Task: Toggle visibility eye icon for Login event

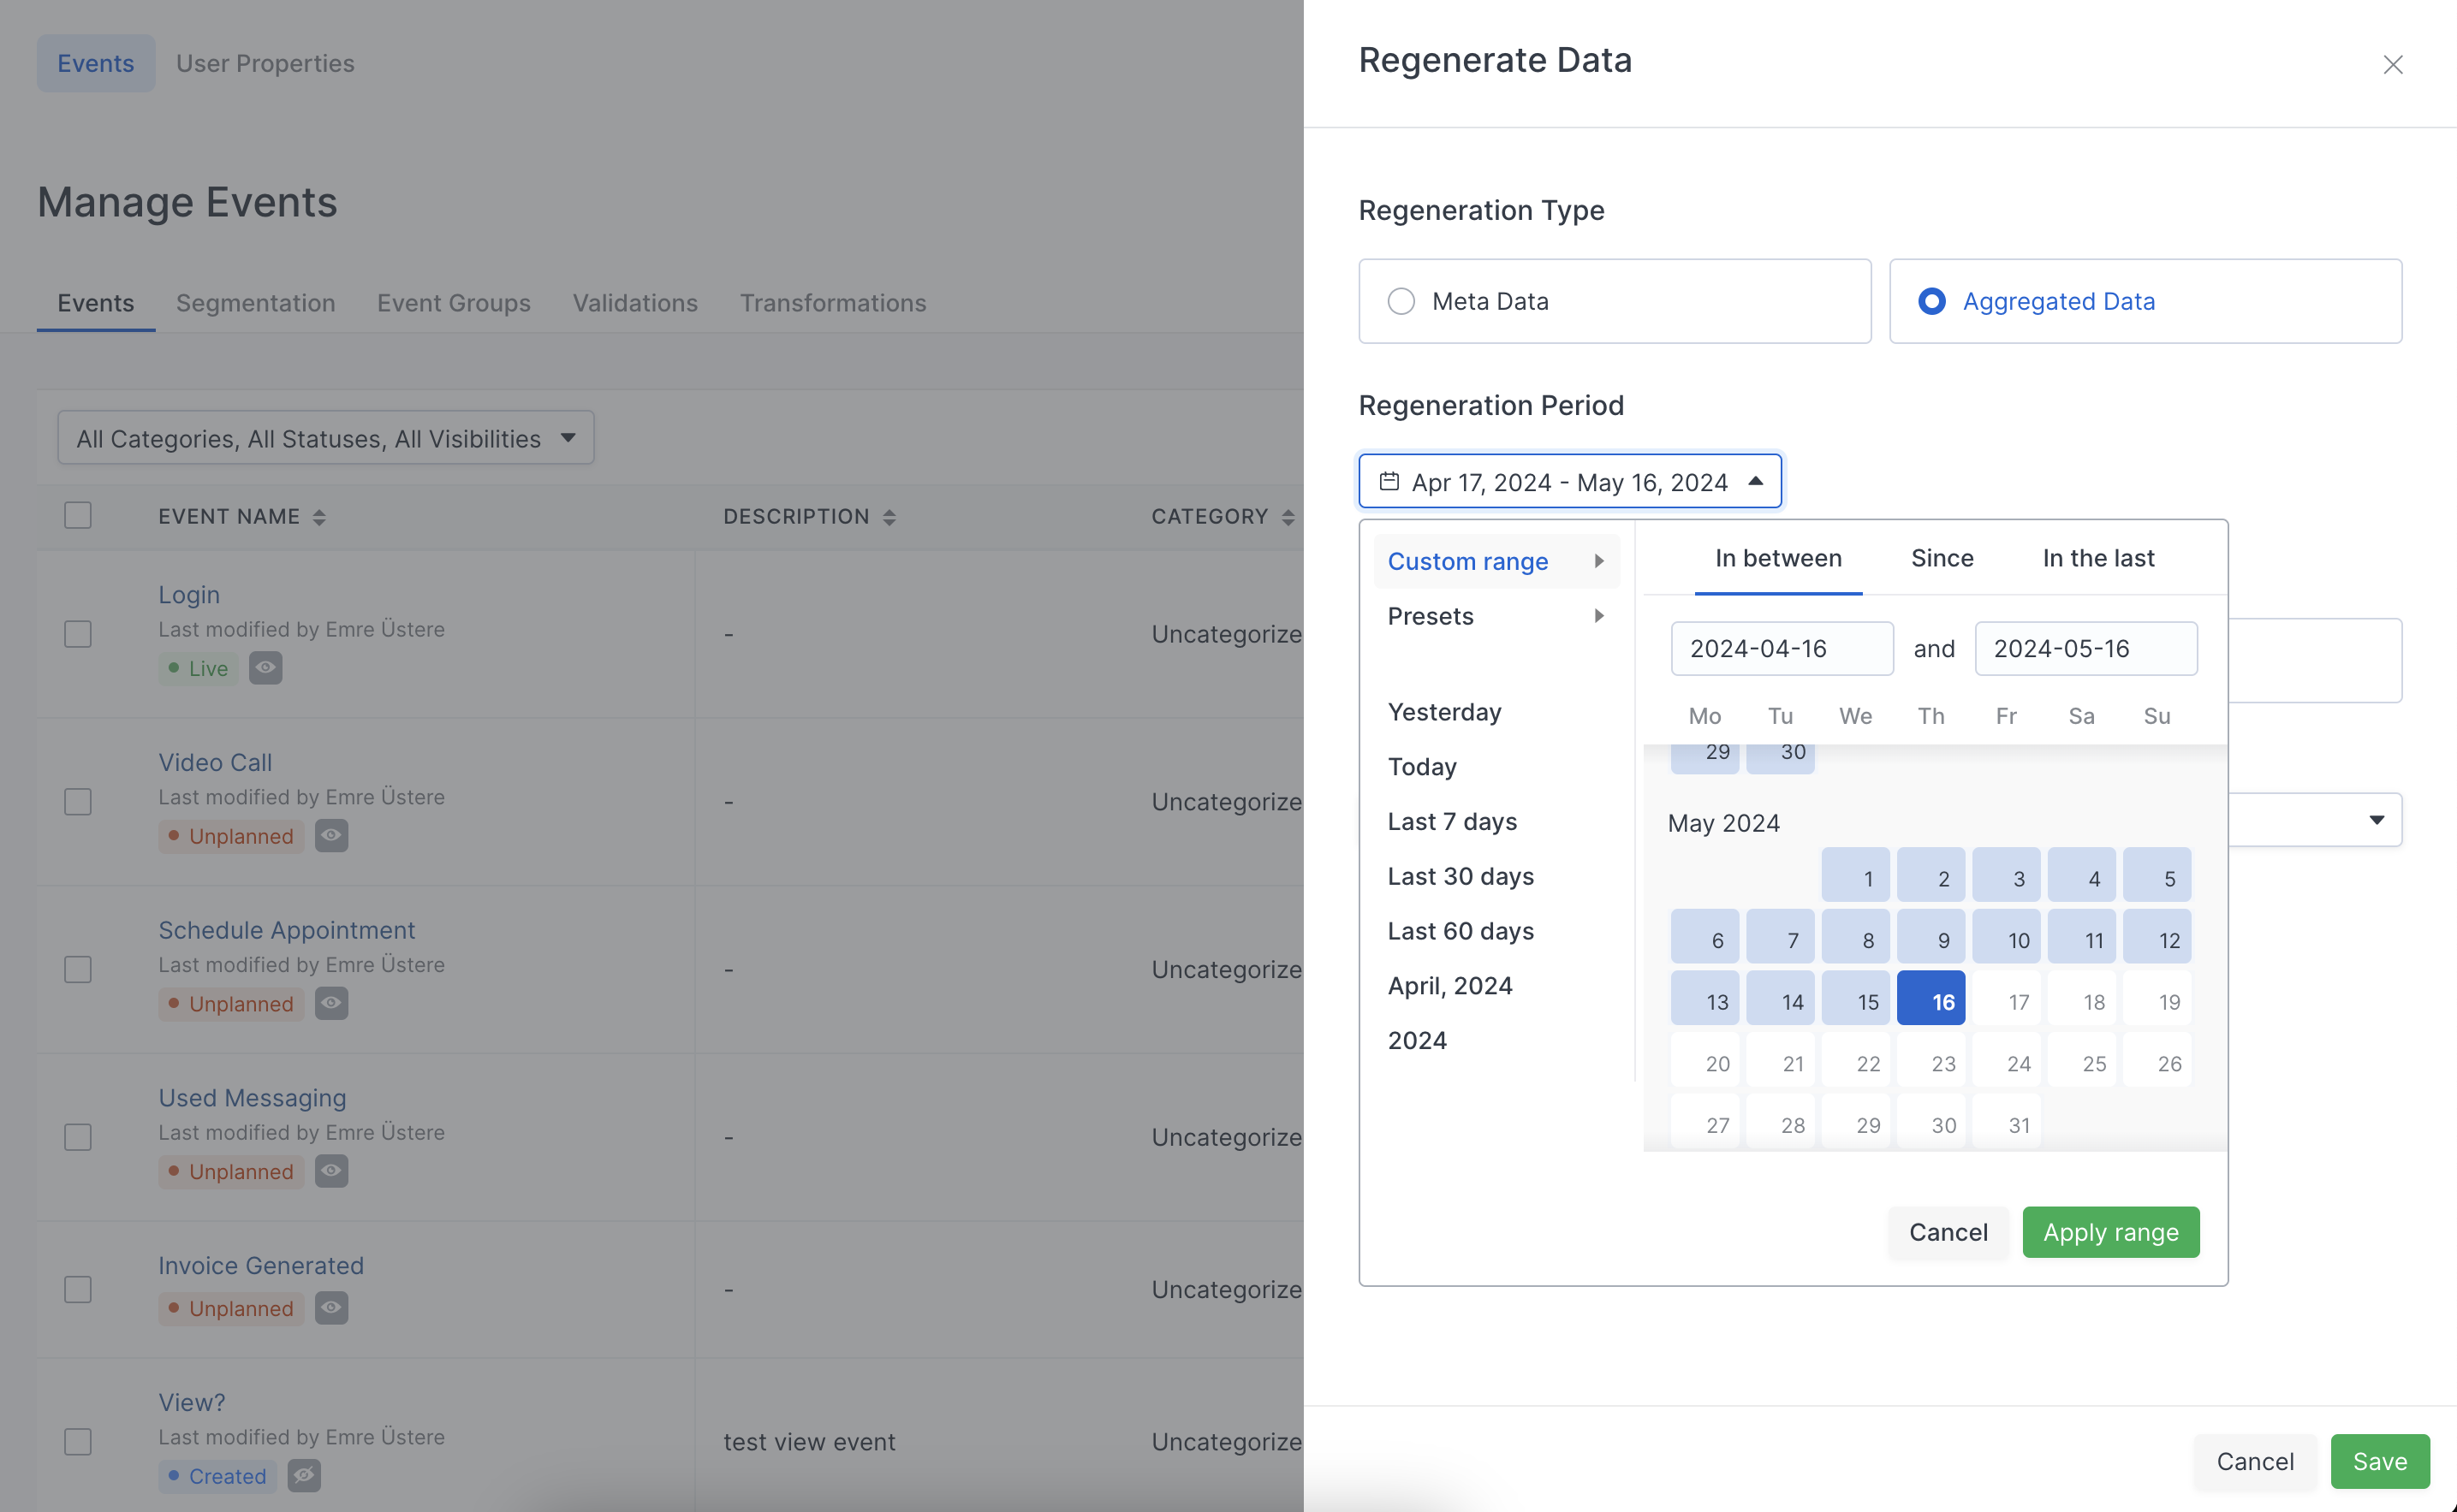Action: pos(265,668)
